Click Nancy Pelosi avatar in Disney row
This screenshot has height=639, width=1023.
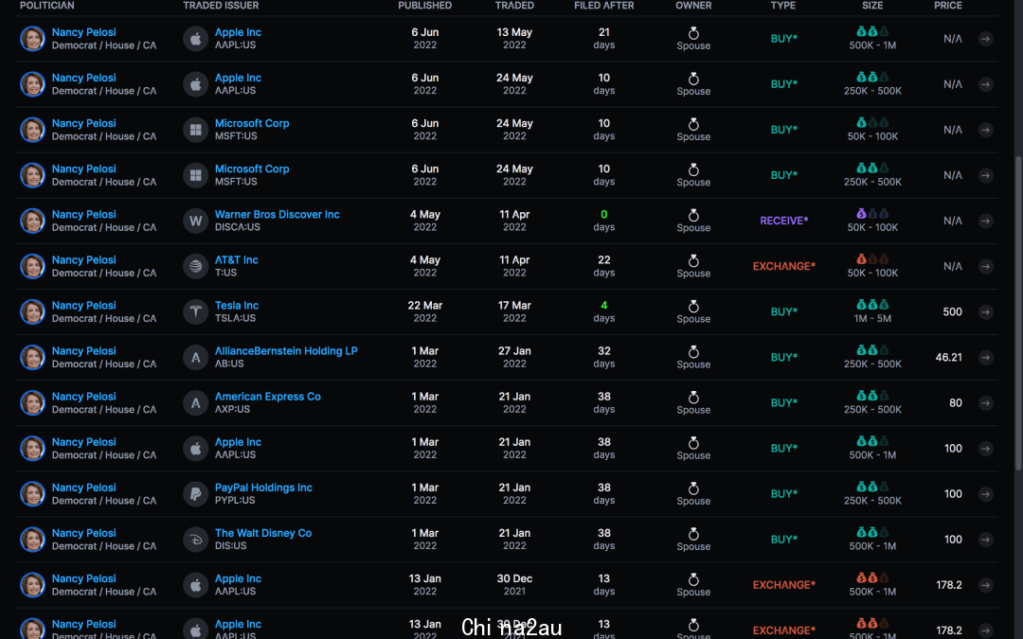click(x=32, y=540)
